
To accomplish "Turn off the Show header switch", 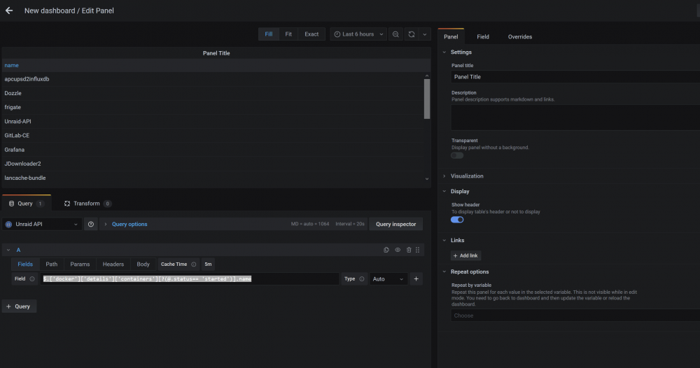I will pos(457,220).
